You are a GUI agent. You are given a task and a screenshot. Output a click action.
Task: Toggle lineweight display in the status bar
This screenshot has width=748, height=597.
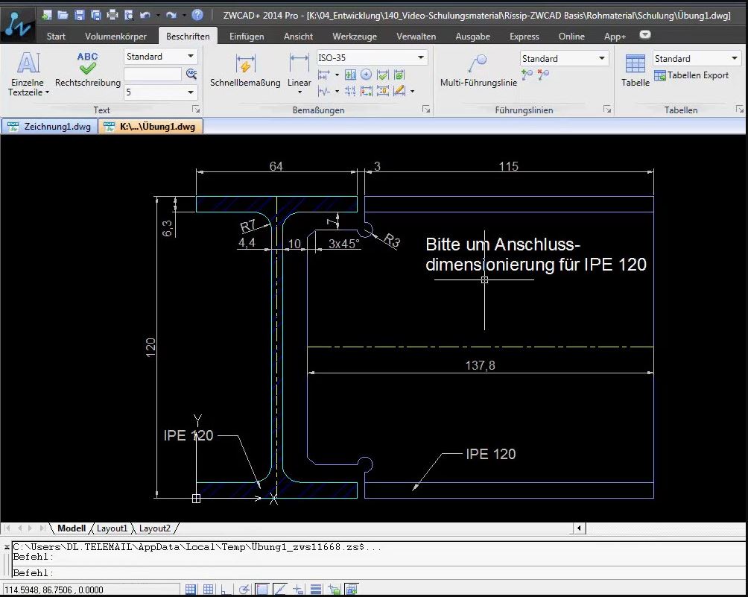316,590
